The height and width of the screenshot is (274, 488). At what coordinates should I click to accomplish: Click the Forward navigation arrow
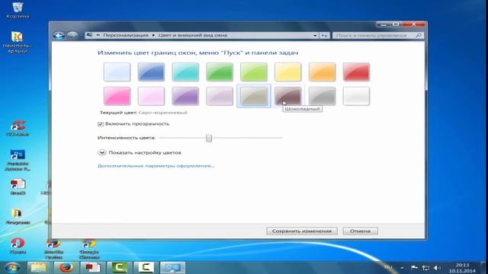click(72, 36)
